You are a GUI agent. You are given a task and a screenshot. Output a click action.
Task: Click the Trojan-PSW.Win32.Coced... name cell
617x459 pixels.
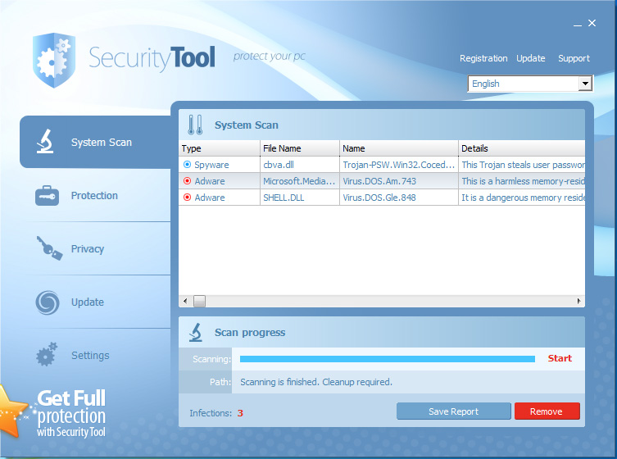coord(399,165)
